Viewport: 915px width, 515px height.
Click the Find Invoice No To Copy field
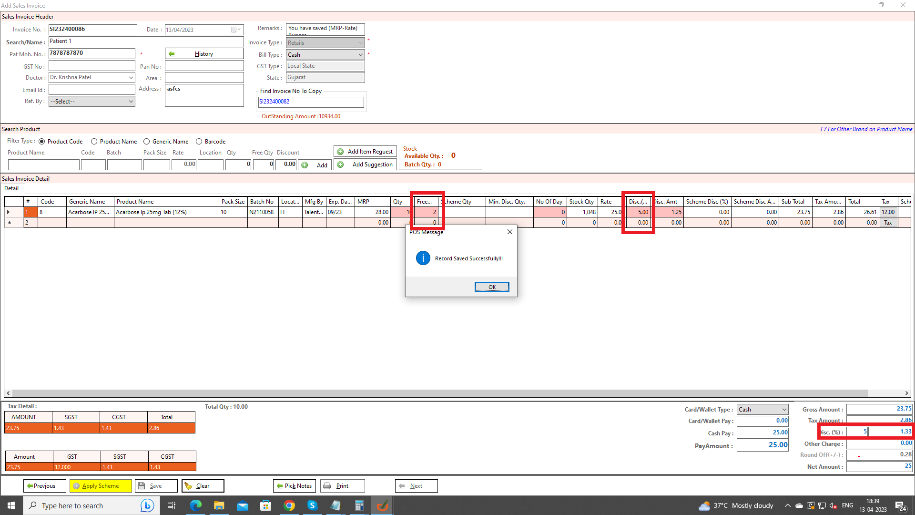point(310,102)
